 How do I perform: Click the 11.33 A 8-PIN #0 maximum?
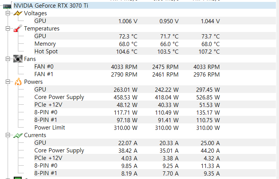pos(210,166)
